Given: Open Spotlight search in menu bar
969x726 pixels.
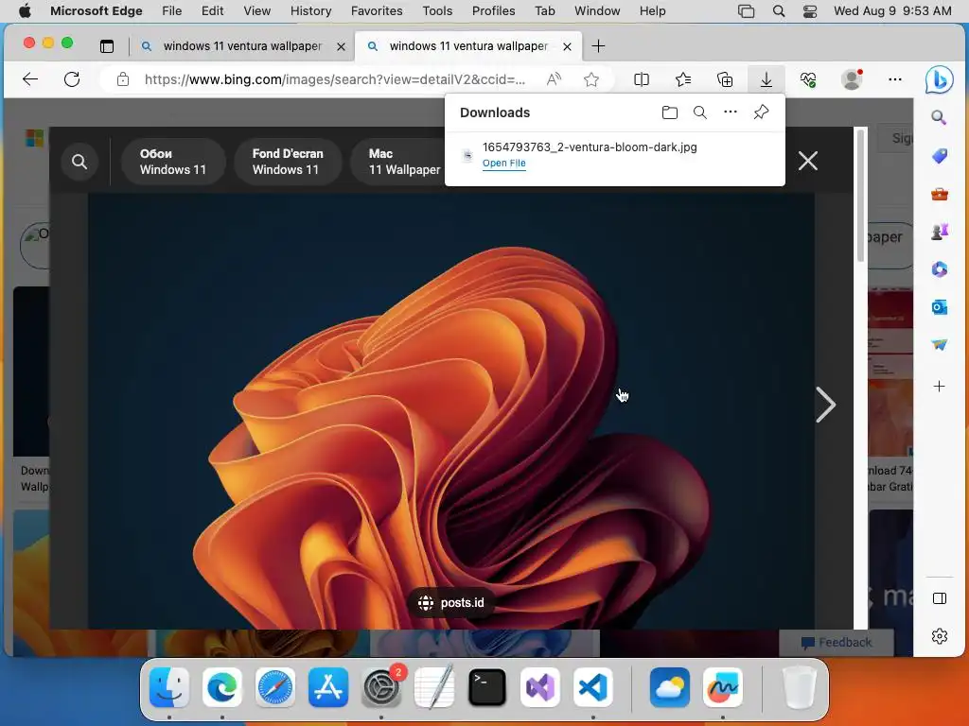Looking at the screenshot, I should coord(779,11).
